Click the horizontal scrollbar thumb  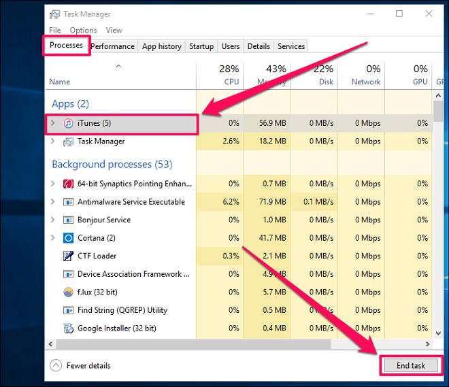coord(193,344)
